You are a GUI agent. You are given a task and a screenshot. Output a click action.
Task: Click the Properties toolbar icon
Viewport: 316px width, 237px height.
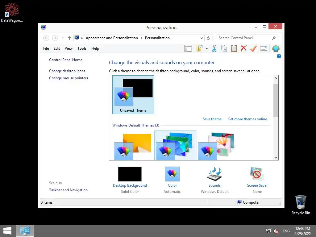click(x=264, y=48)
